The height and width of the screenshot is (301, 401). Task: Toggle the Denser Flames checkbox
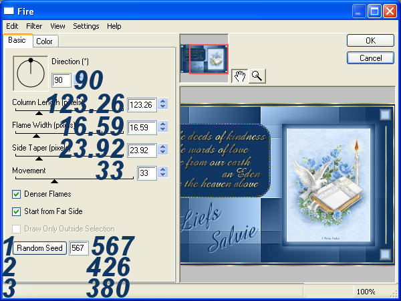16,194
